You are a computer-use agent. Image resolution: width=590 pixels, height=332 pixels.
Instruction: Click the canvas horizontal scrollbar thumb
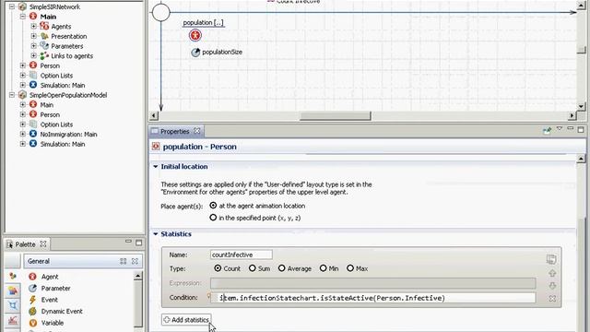[x=336, y=116]
